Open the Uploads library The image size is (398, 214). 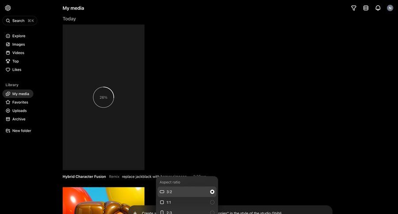click(16, 111)
